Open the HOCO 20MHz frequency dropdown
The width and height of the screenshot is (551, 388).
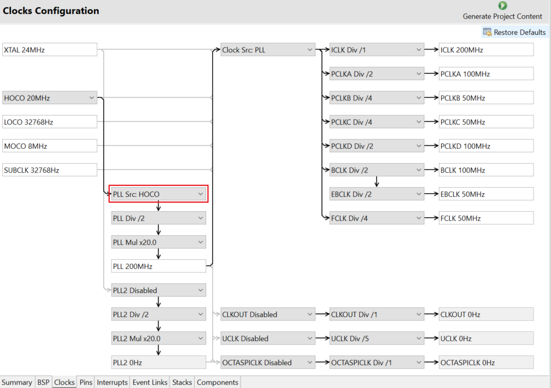92,97
